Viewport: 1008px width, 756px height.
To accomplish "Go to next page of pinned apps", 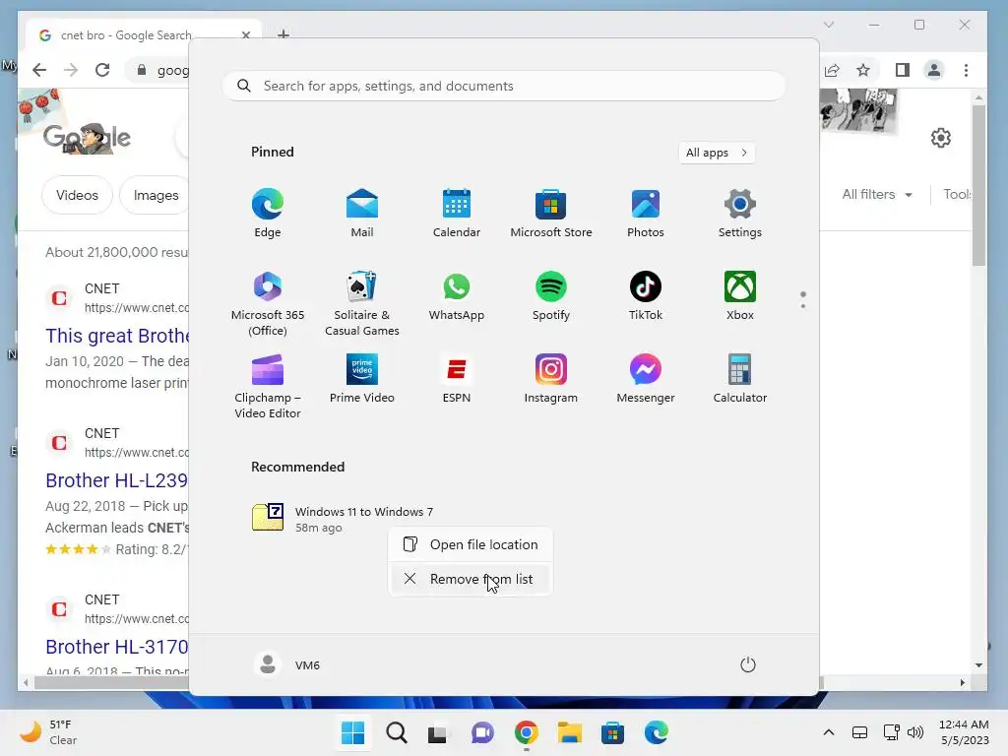I will coord(803,306).
